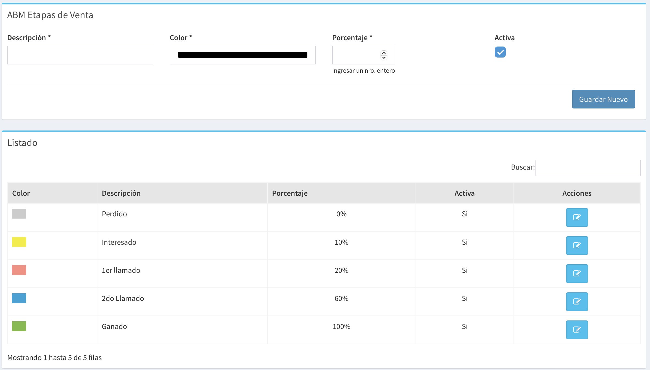Sort by Descripción column header
Viewport: 650px width, 370px height.
coord(121,193)
